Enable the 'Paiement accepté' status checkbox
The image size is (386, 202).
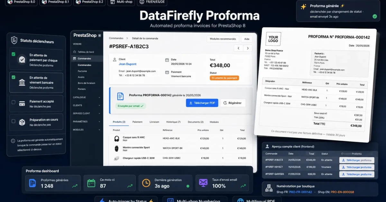13,102
